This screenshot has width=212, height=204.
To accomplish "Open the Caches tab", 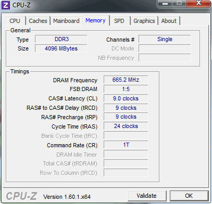I will tap(38, 21).
